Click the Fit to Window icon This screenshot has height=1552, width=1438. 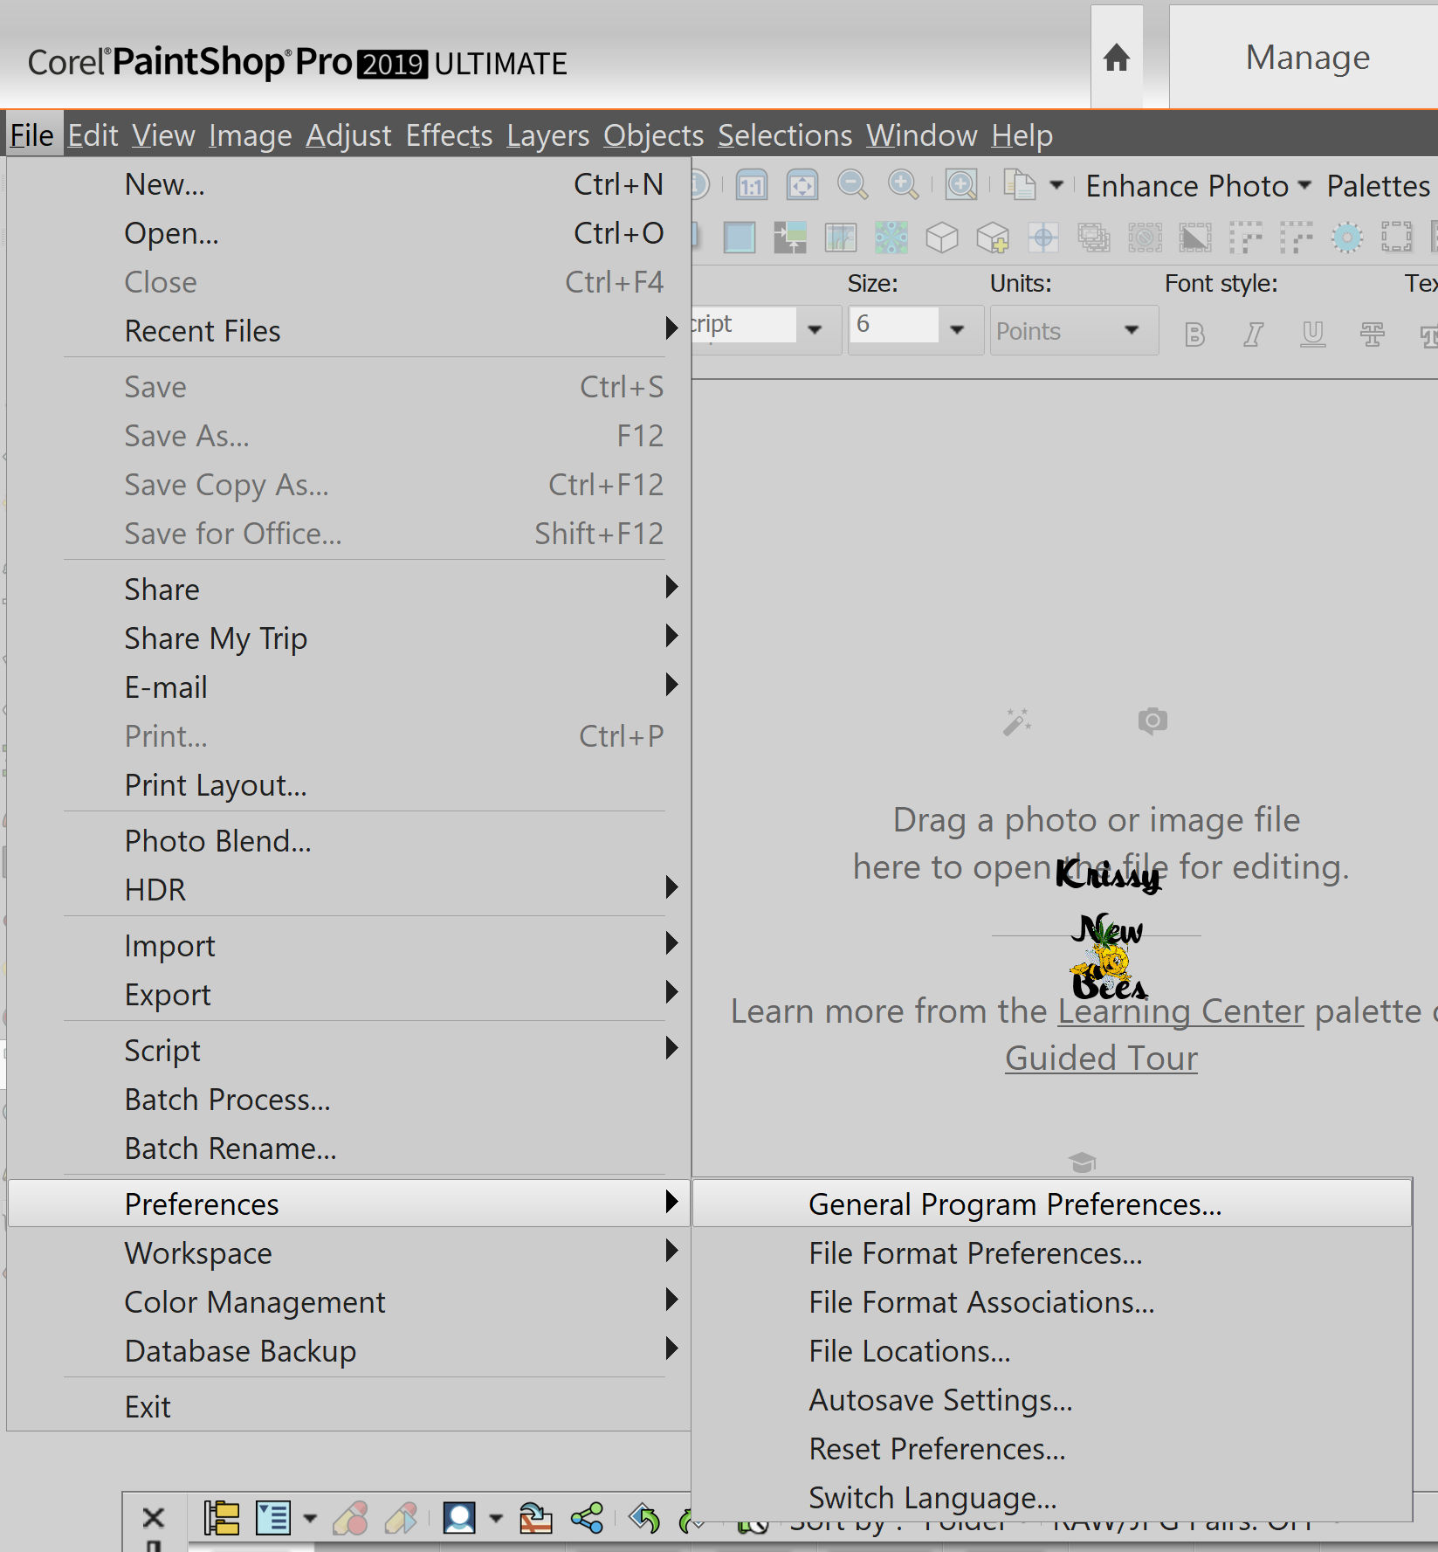pos(802,185)
